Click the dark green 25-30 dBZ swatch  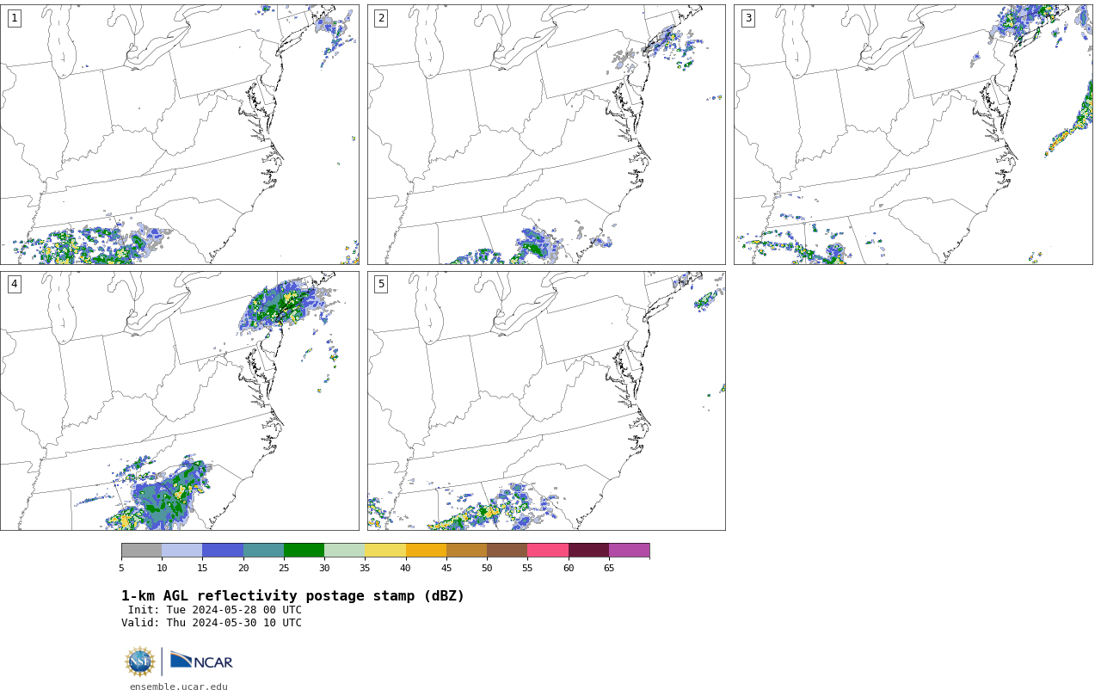(x=304, y=551)
